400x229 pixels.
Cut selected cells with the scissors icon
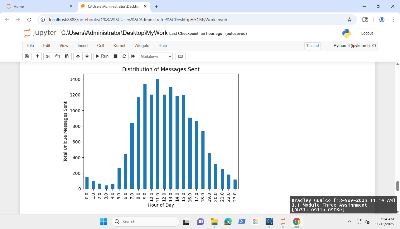point(48,56)
